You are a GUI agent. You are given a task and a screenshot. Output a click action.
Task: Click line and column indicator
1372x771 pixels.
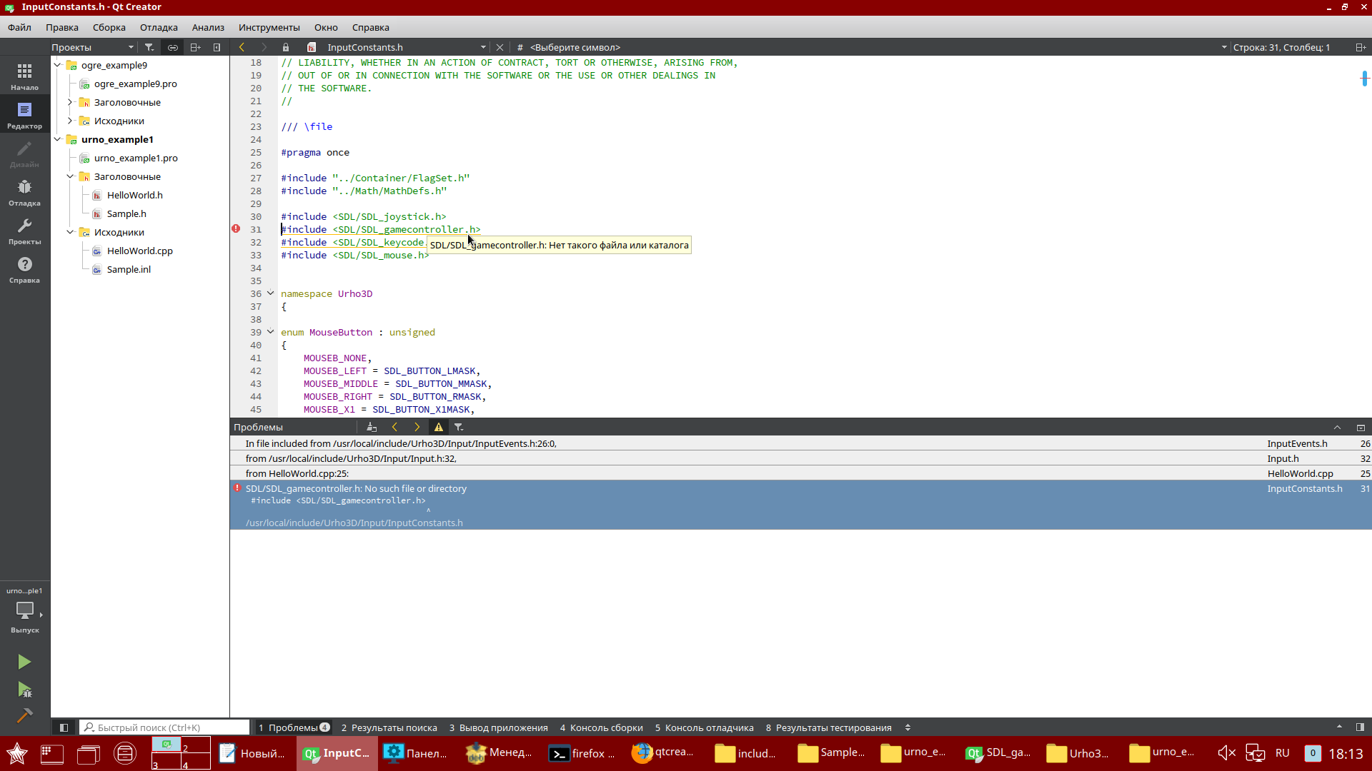click(x=1282, y=47)
